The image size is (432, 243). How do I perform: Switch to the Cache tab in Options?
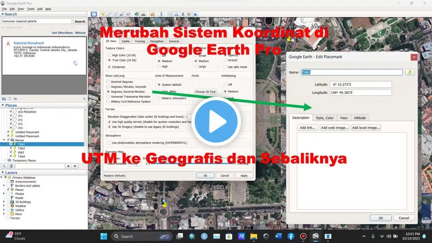(126, 41)
